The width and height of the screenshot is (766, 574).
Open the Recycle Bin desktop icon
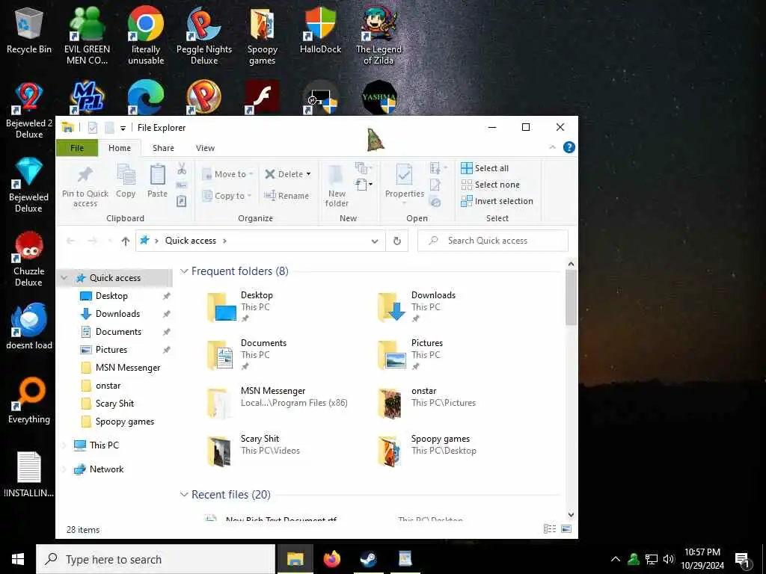[29, 31]
